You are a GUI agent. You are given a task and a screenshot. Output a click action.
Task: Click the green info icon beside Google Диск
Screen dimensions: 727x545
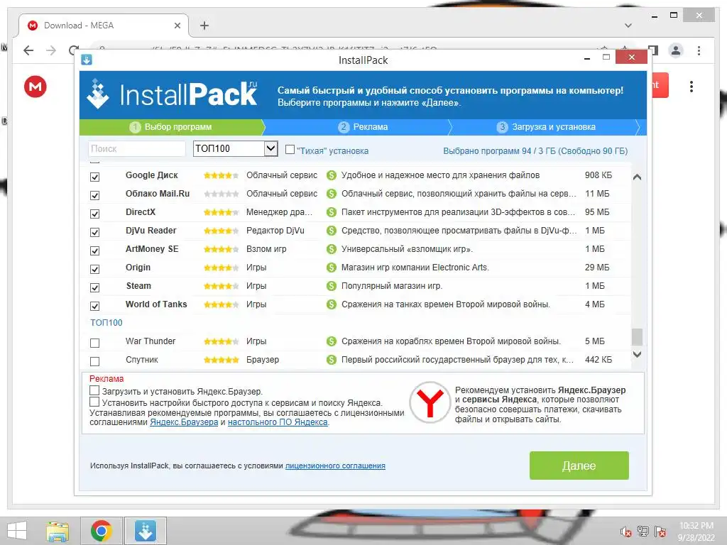tap(331, 175)
